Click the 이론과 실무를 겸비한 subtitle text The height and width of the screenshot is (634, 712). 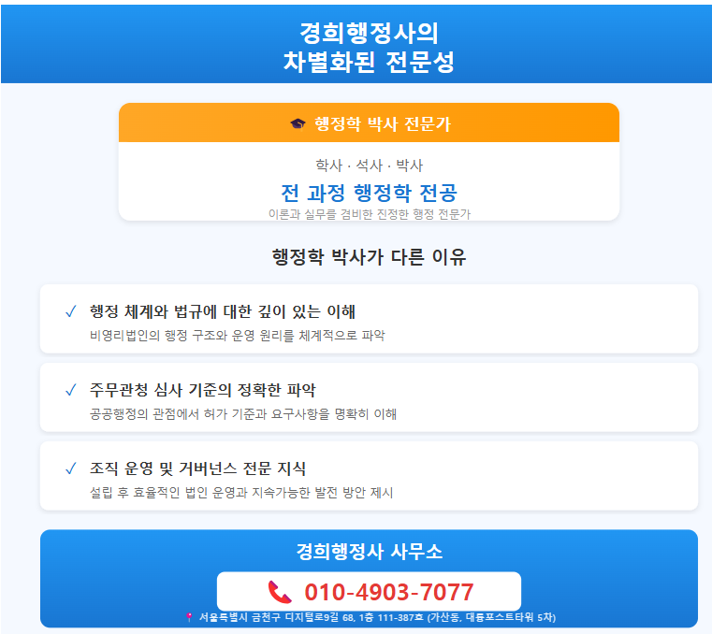click(x=369, y=214)
